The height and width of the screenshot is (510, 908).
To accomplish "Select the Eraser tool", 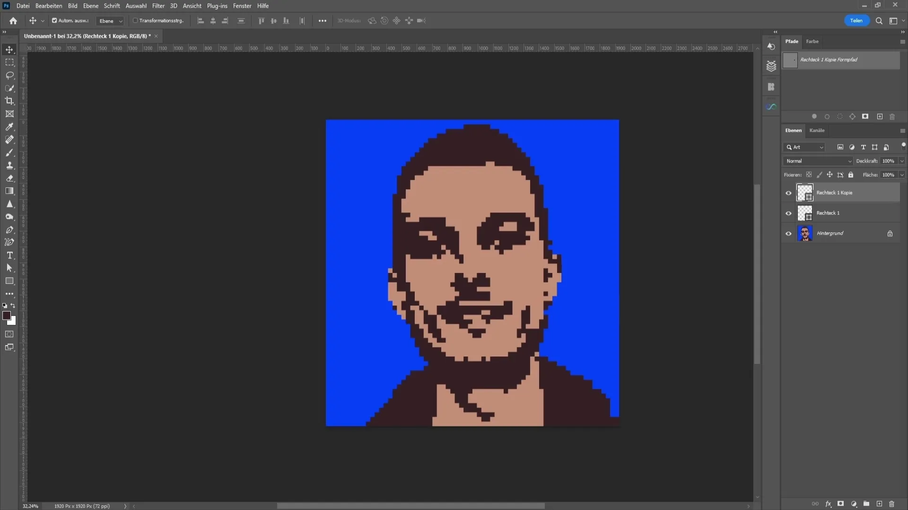I will point(9,178).
